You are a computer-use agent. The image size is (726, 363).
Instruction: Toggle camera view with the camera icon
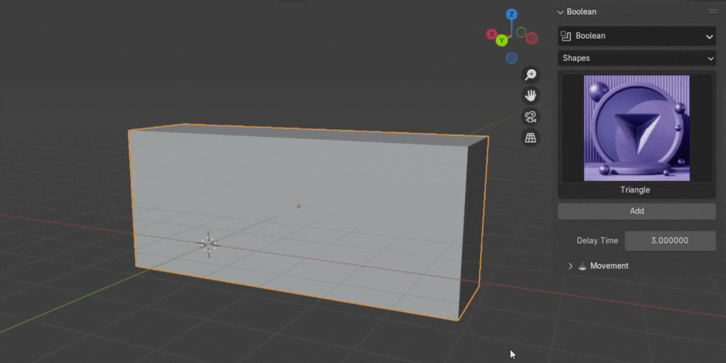click(x=531, y=117)
